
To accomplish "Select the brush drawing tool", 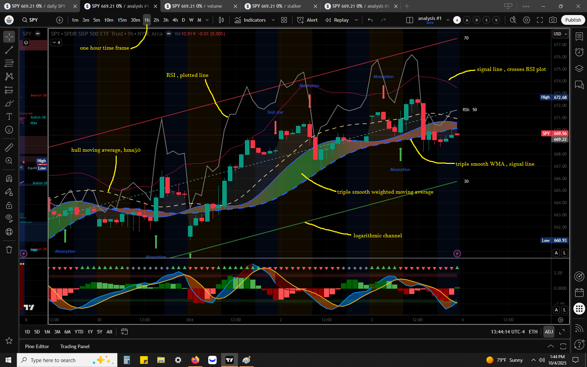I will (9, 103).
